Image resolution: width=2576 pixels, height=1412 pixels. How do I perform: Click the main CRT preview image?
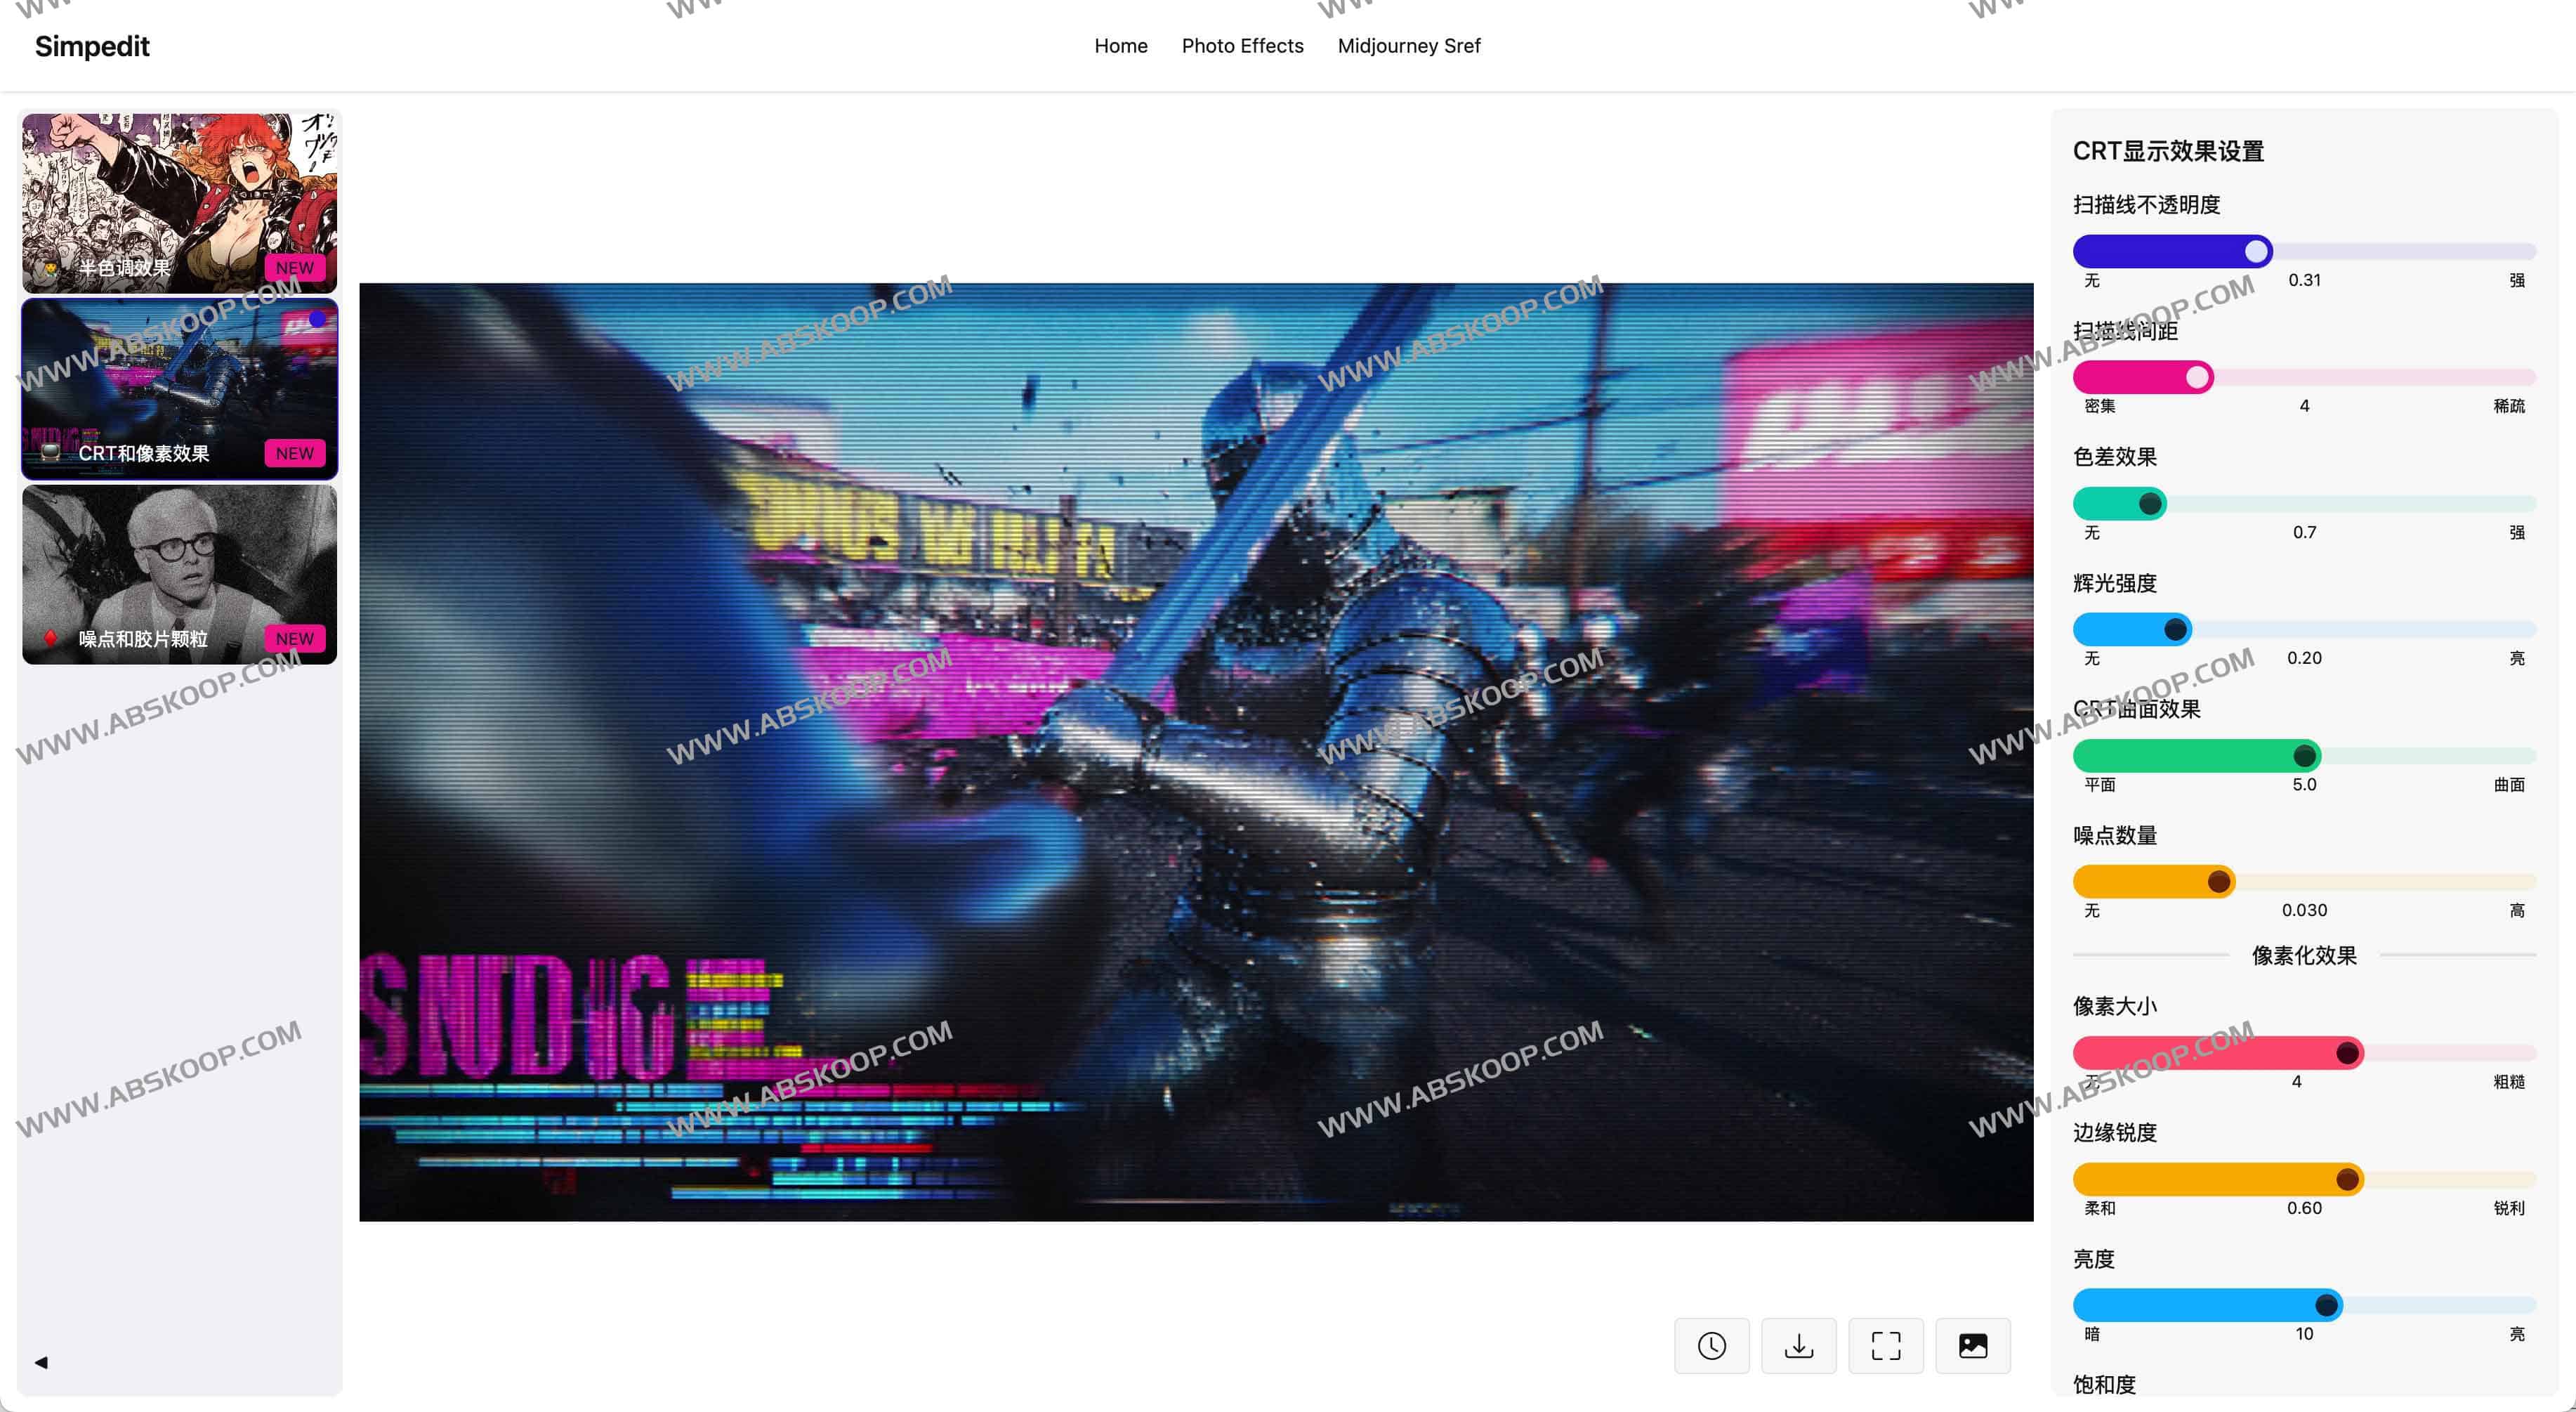click(1196, 752)
